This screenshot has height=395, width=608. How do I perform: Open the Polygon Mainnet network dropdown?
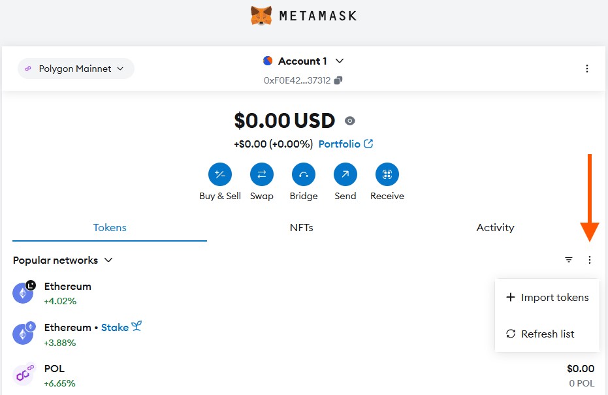(76, 69)
